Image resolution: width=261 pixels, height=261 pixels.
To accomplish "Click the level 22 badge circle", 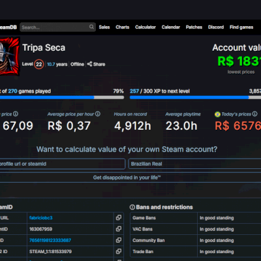I will point(39,64).
